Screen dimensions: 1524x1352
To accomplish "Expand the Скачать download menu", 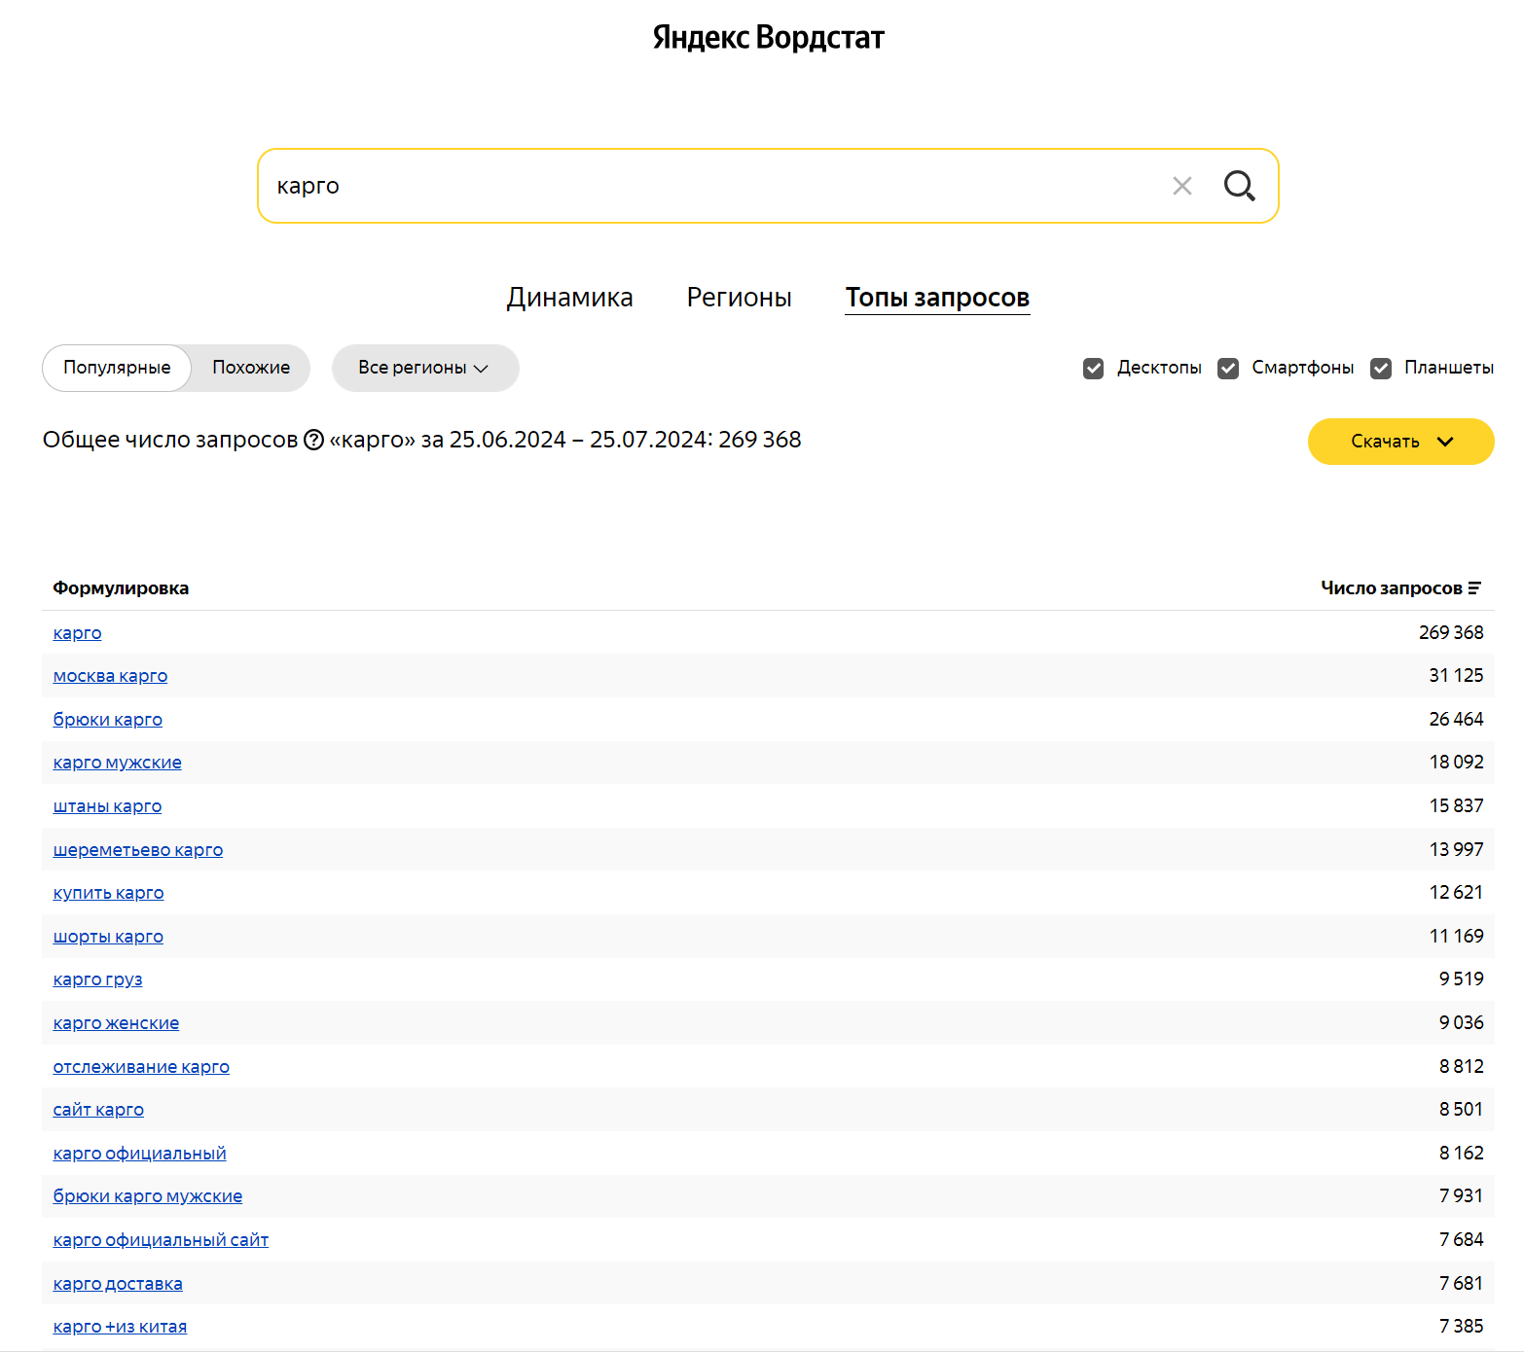I will click(1400, 442).
